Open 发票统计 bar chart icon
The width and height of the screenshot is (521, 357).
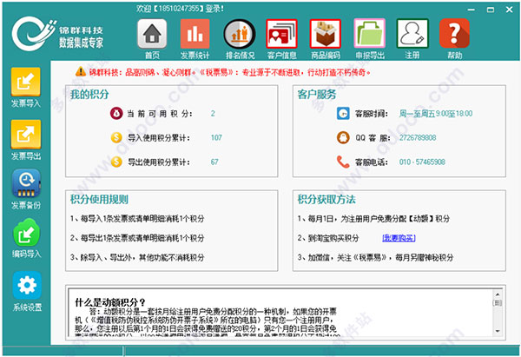pos(195,34)
